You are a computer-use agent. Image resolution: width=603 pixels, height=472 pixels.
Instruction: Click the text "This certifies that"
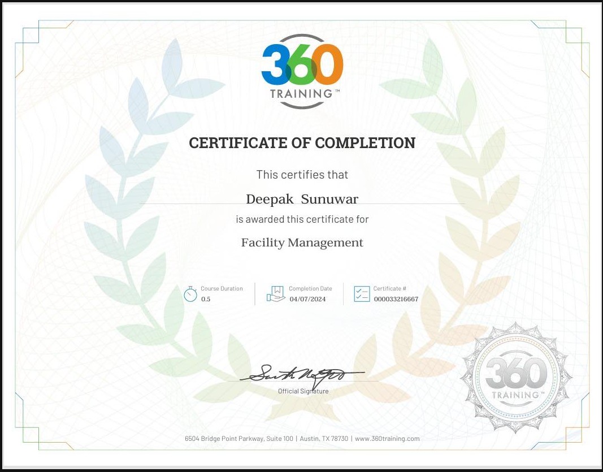pyautogui.click(x=302, y=175)
